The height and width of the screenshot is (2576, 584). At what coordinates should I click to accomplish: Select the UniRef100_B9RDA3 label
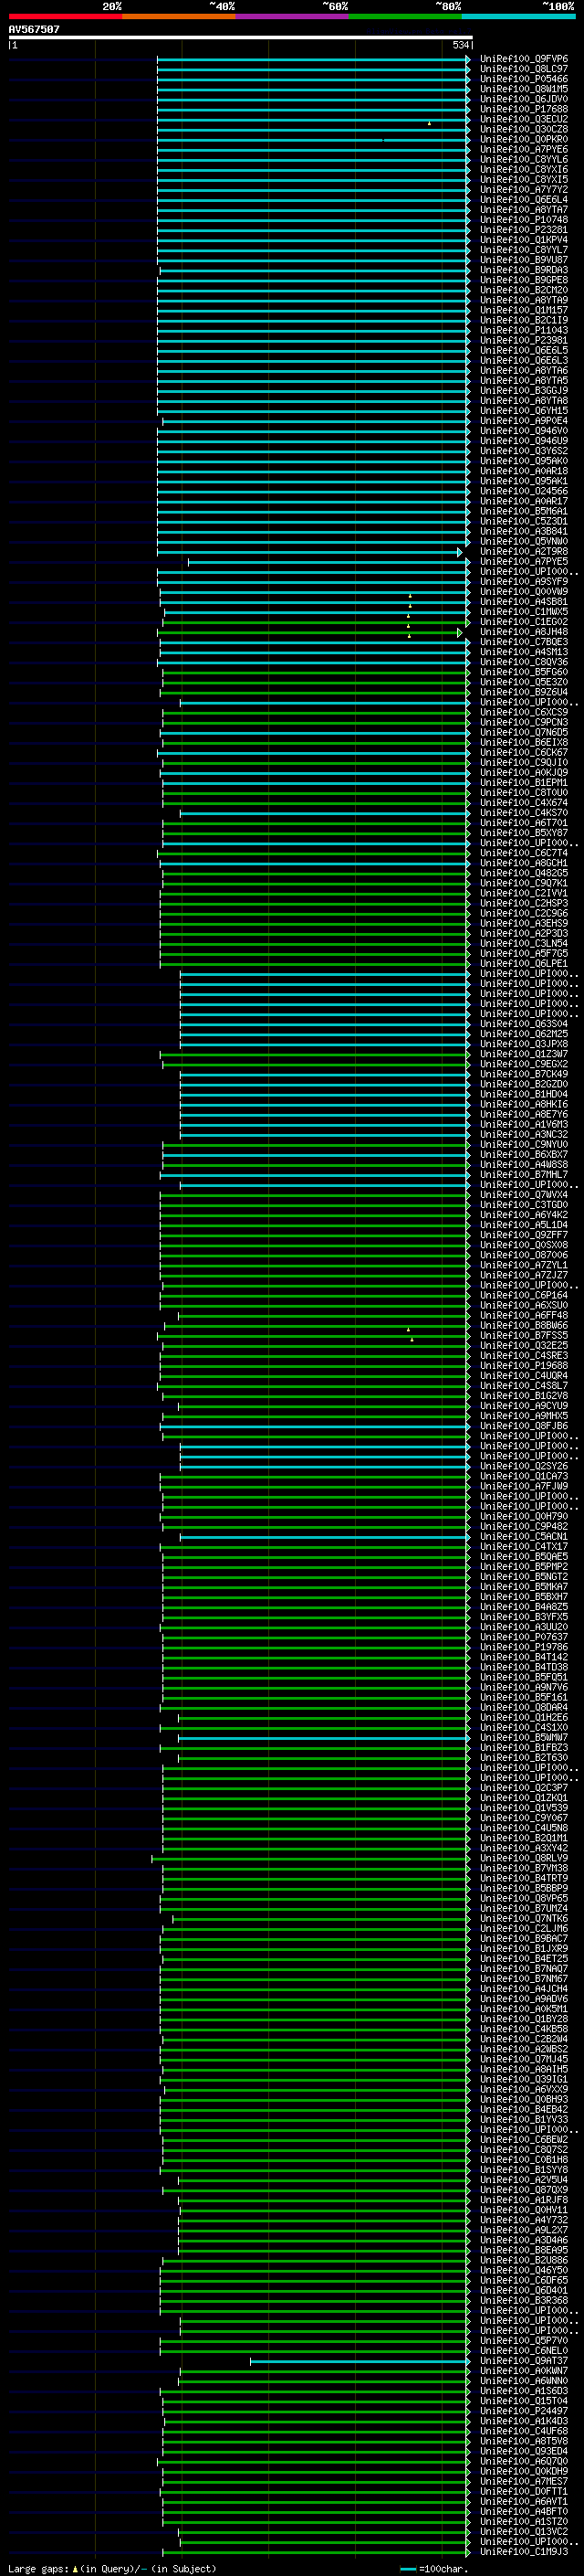point(523,270)
